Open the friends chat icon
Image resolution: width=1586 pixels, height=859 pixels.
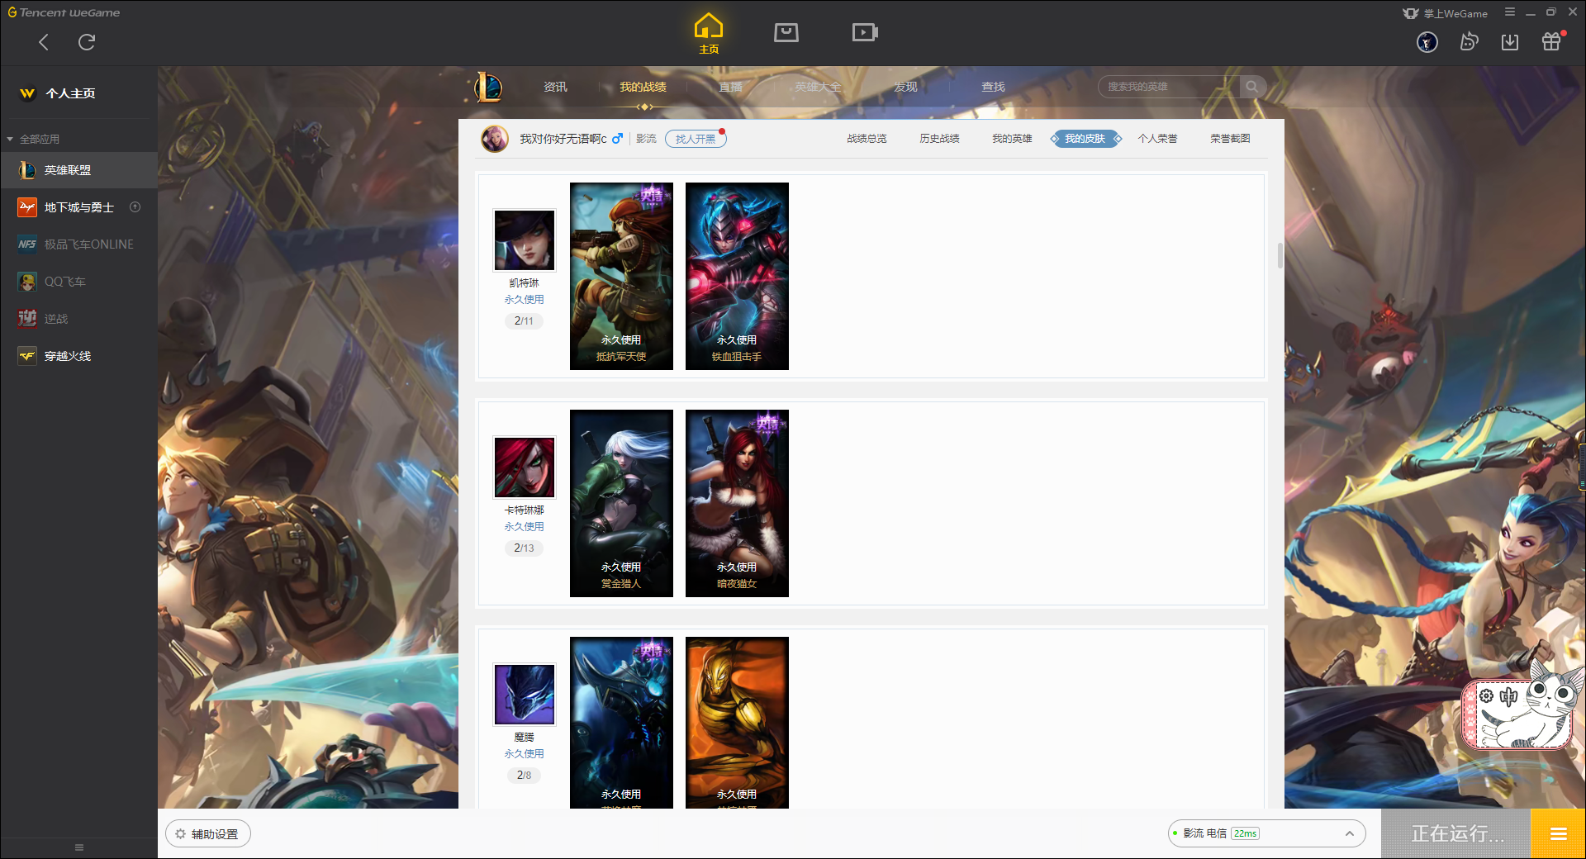[1469, 42]
